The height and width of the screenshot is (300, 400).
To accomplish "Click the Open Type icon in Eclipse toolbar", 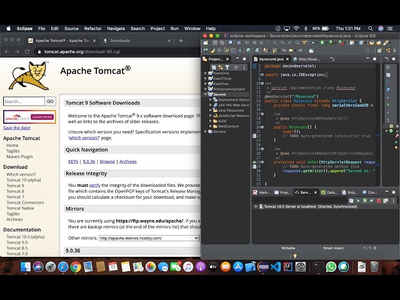I will [372, 42].
